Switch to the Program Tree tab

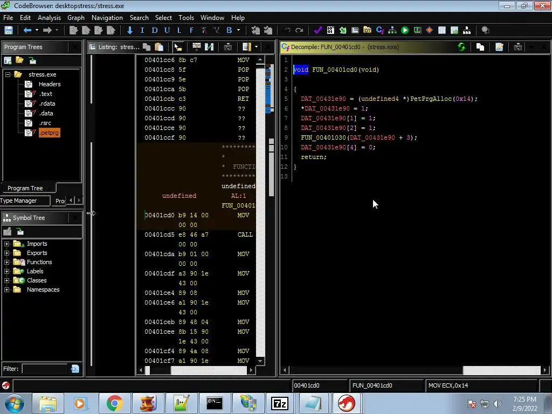pos(25,188)
